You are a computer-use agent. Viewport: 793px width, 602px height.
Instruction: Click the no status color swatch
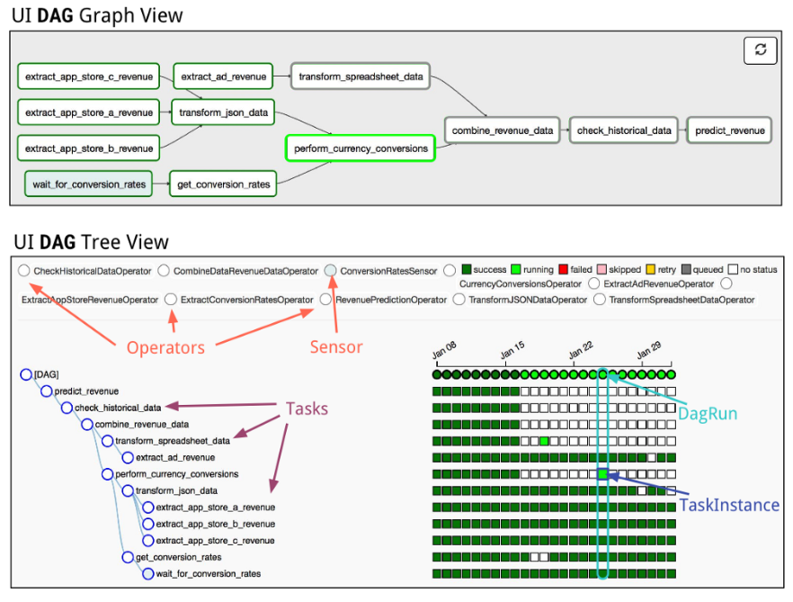point(733,269)
